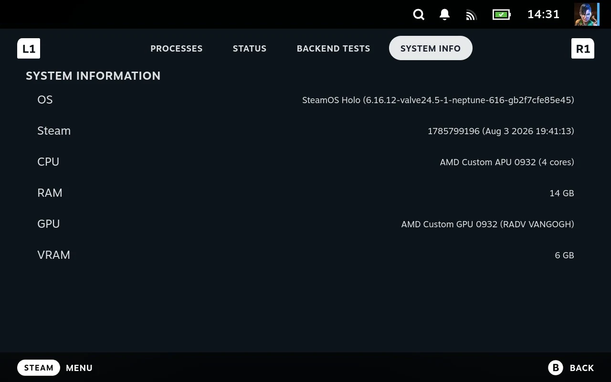Open the search magnifier icon
This screenshot has height=382, width=611.
tap(419, 15)
